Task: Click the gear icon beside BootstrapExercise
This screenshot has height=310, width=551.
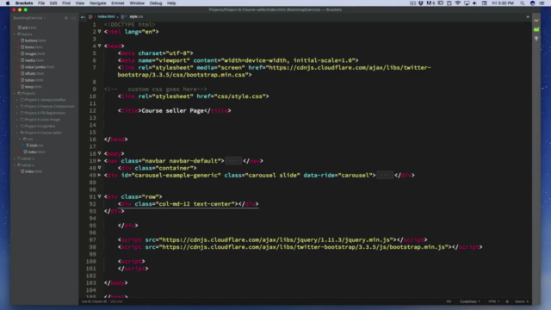Action: pyautogui.click(x=66, y=18)
